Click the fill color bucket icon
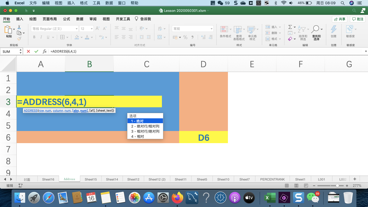The image size is (368, 207). [77, 37]
